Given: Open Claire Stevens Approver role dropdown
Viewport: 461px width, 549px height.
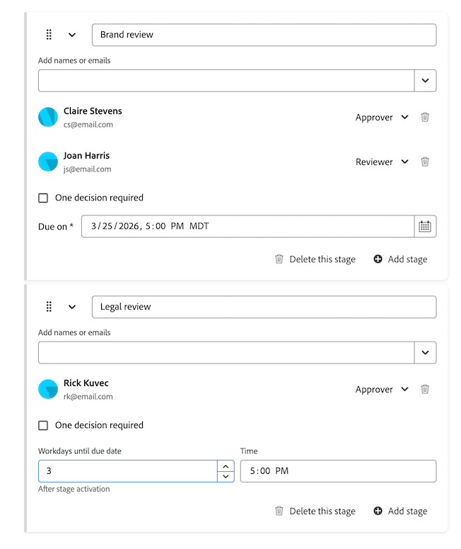Looking at the screenshot, I should (382, 118).
